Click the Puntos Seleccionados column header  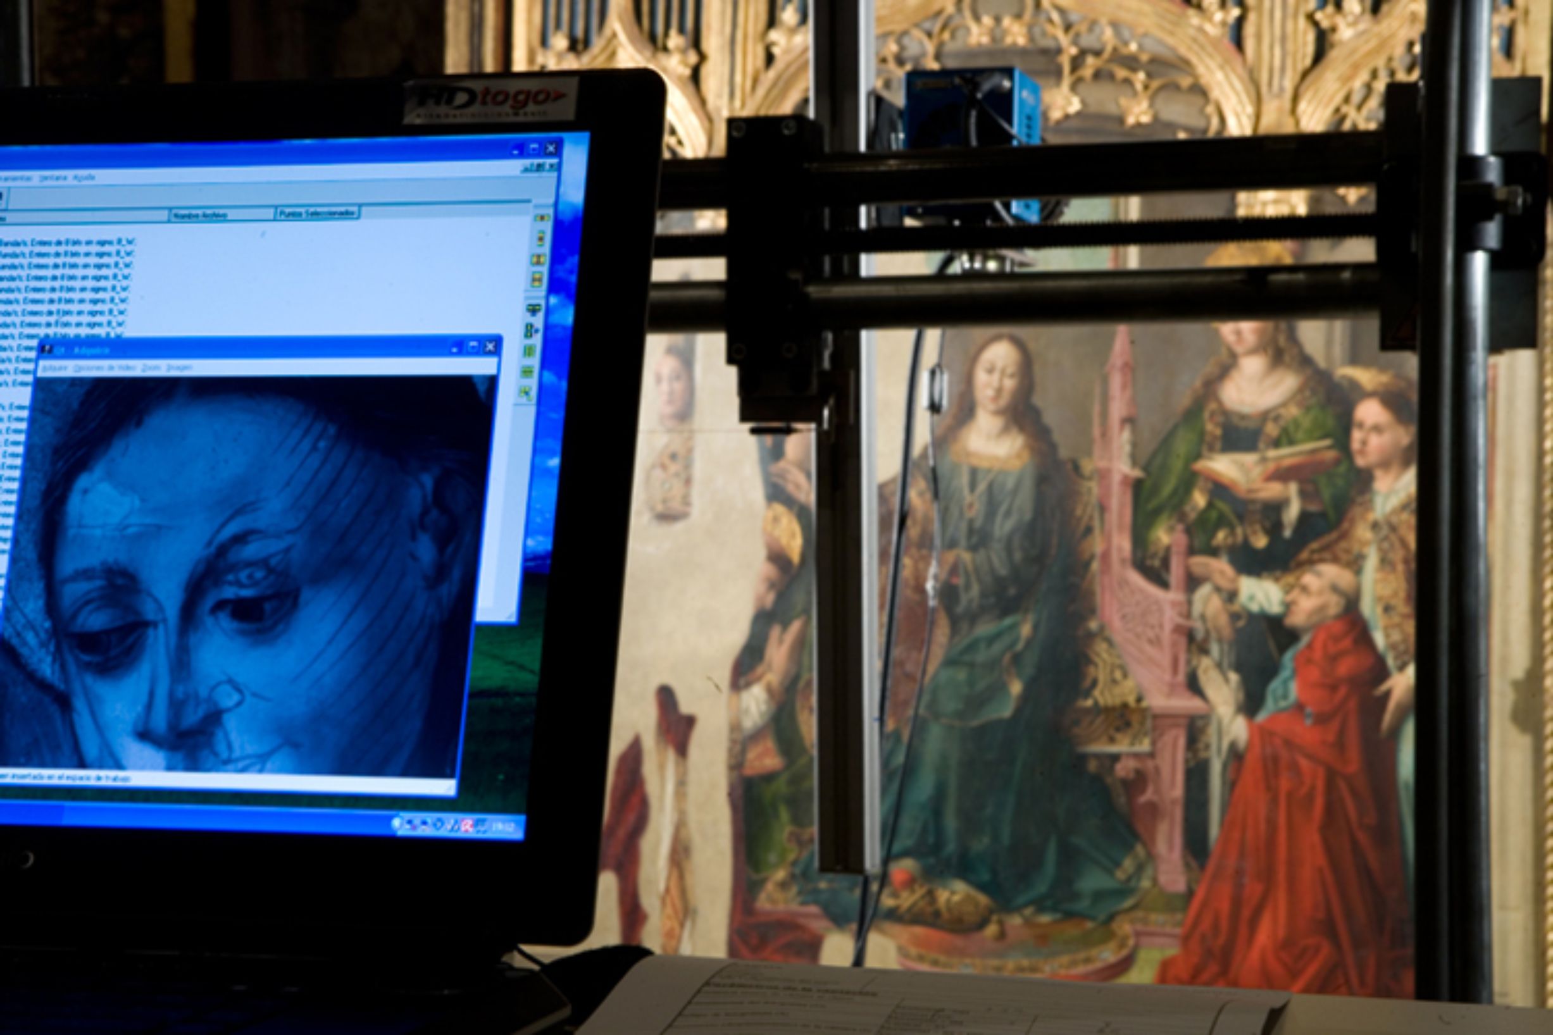tap(317, 213)
